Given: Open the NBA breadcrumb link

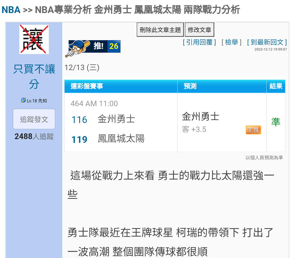Looking at the screenshot, I should coord(11,10).
